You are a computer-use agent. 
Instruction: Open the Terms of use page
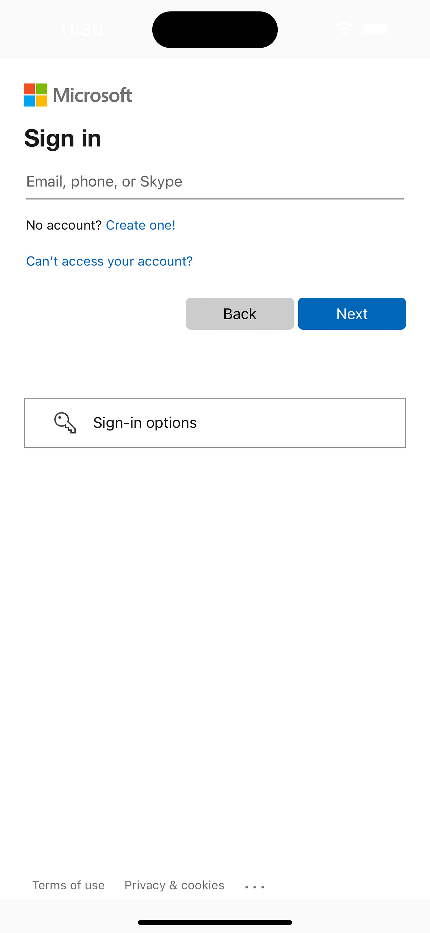tap(68, 885)
